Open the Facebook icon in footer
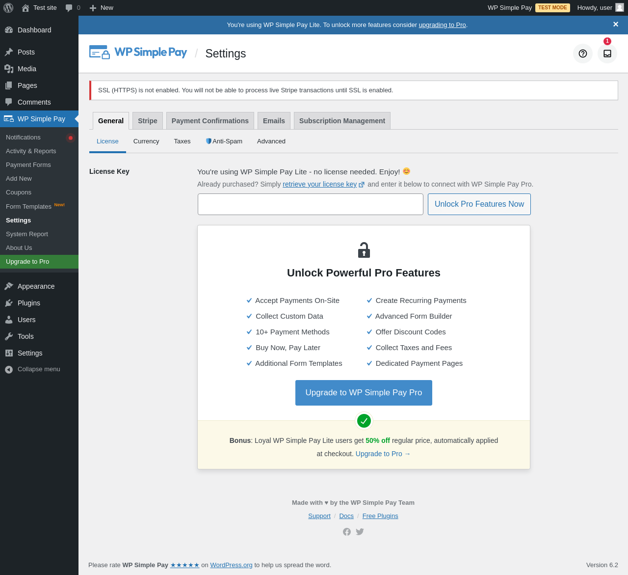Screen dimensions: 628x575 click(x=347, y=532)
